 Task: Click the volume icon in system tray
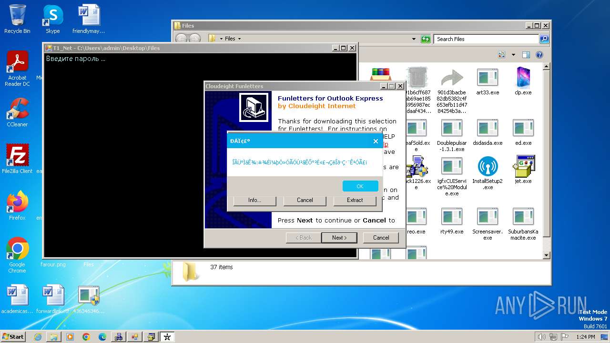pos(542,337)
